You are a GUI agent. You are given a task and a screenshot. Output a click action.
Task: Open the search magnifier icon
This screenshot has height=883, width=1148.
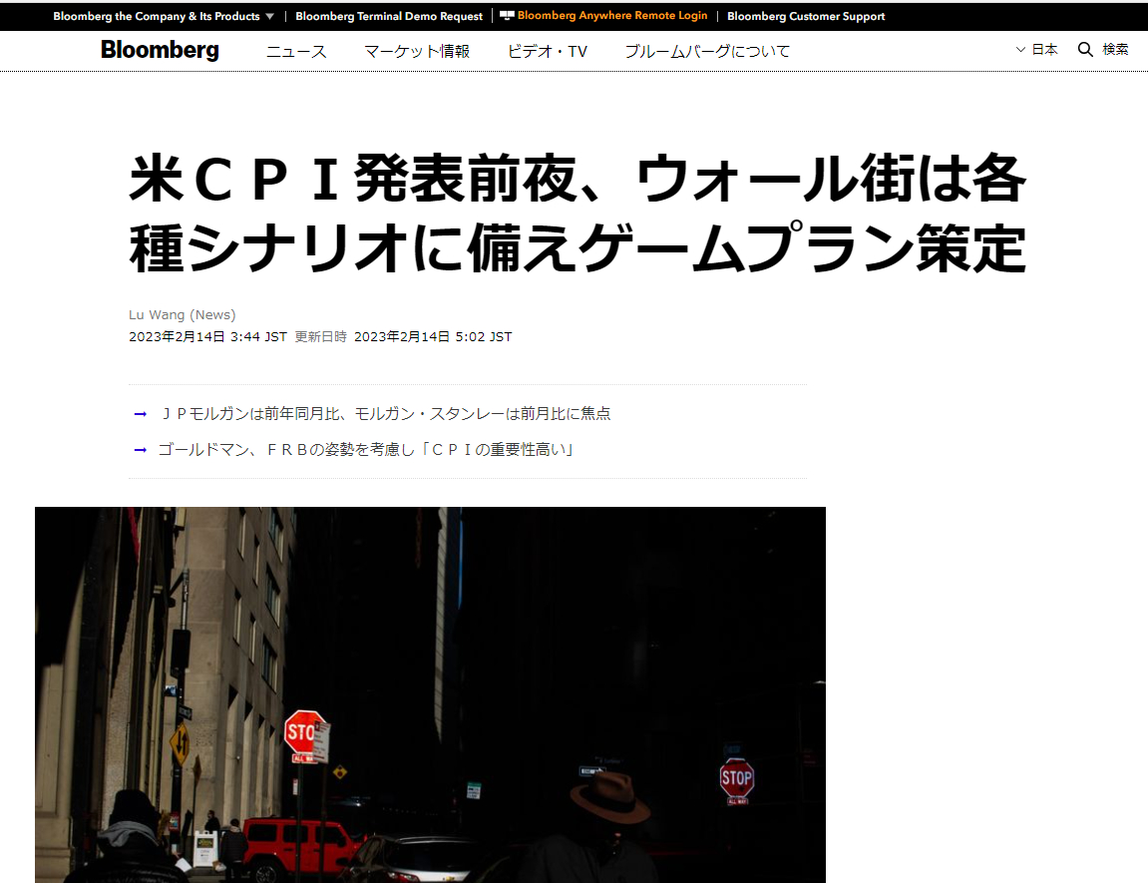pos(1085,50)
